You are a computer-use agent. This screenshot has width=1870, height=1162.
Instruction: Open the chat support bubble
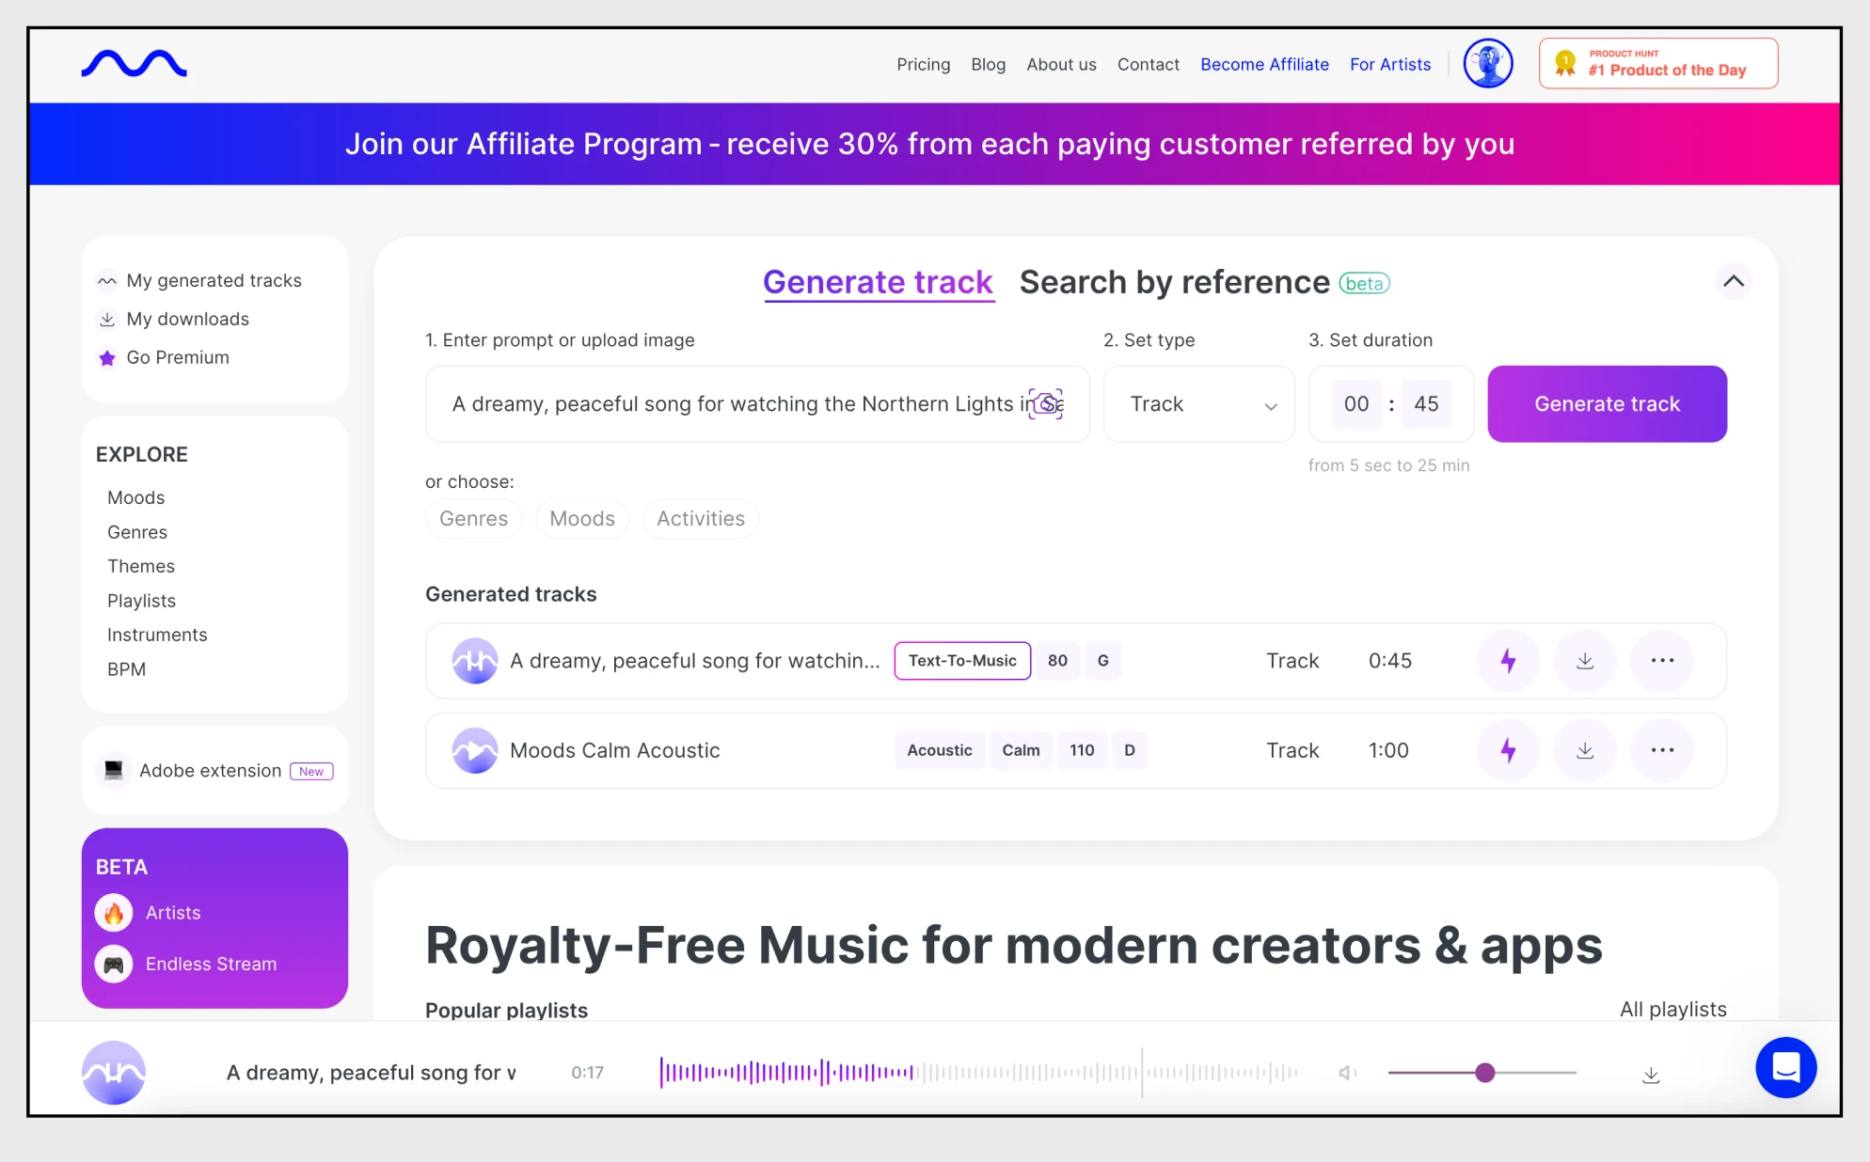(1785, 1068)
